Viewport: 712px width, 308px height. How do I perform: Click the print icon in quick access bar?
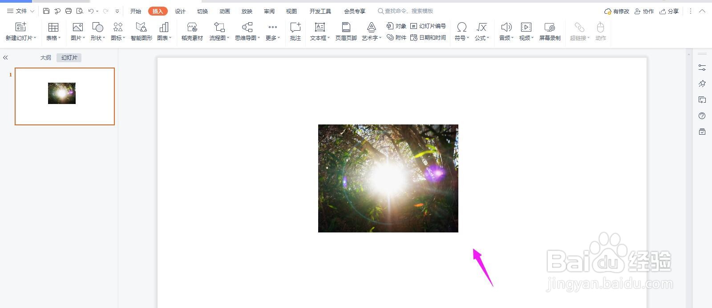69,11
